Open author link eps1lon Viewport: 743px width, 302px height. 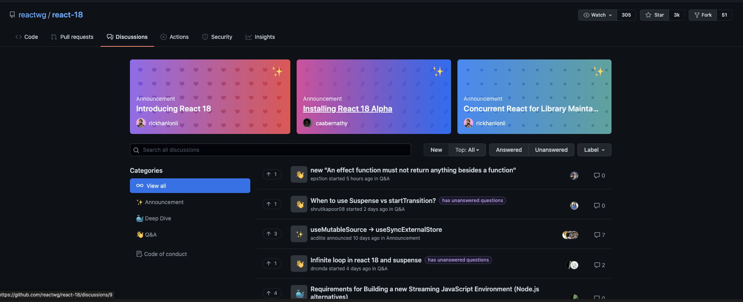coord(319,179)
